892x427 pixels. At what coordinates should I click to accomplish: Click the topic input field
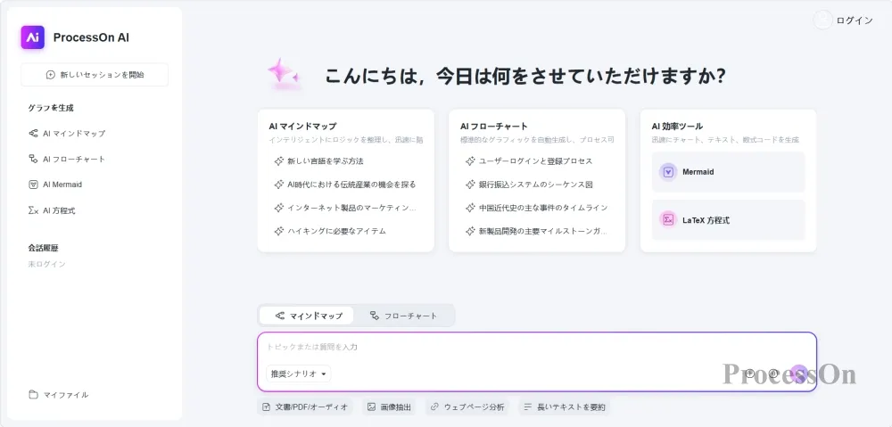pyautogui.click(x=537, y=347)
